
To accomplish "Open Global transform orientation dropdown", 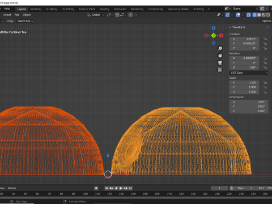I will pos(96,15).
